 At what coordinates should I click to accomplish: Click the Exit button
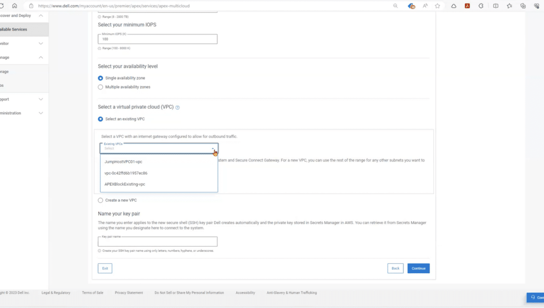pyautogui.click(x=105, y=269)
